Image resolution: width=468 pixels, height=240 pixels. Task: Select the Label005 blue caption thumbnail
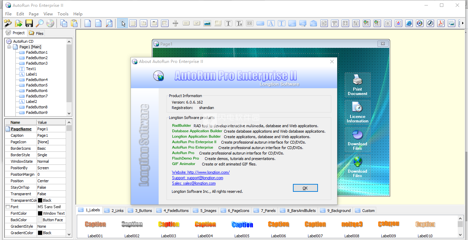click(x=242, y=225)
